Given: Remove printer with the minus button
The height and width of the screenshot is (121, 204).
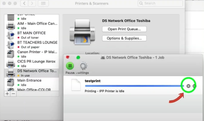Looking at the screenshot, I should coord(14,93).
